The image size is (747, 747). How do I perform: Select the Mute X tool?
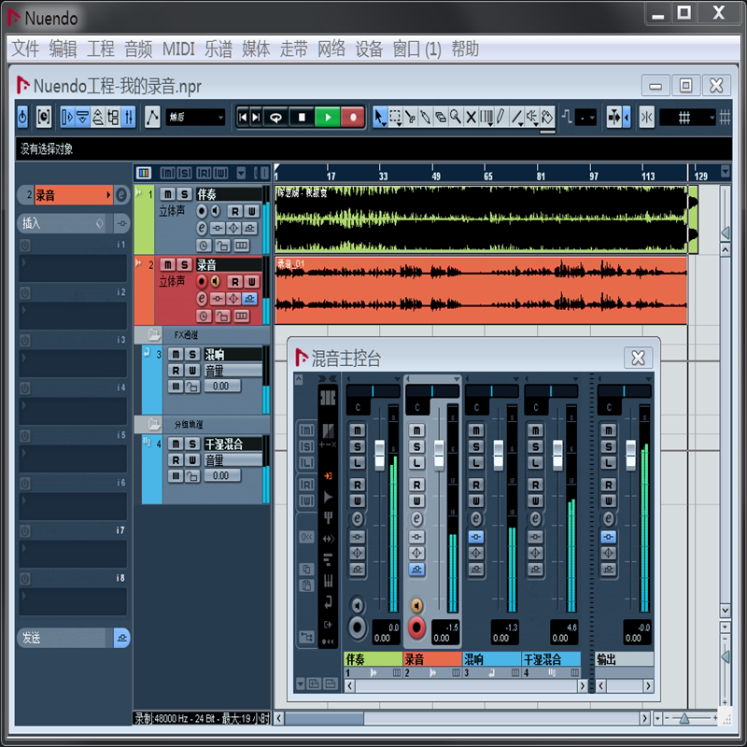tap(472, 118)
